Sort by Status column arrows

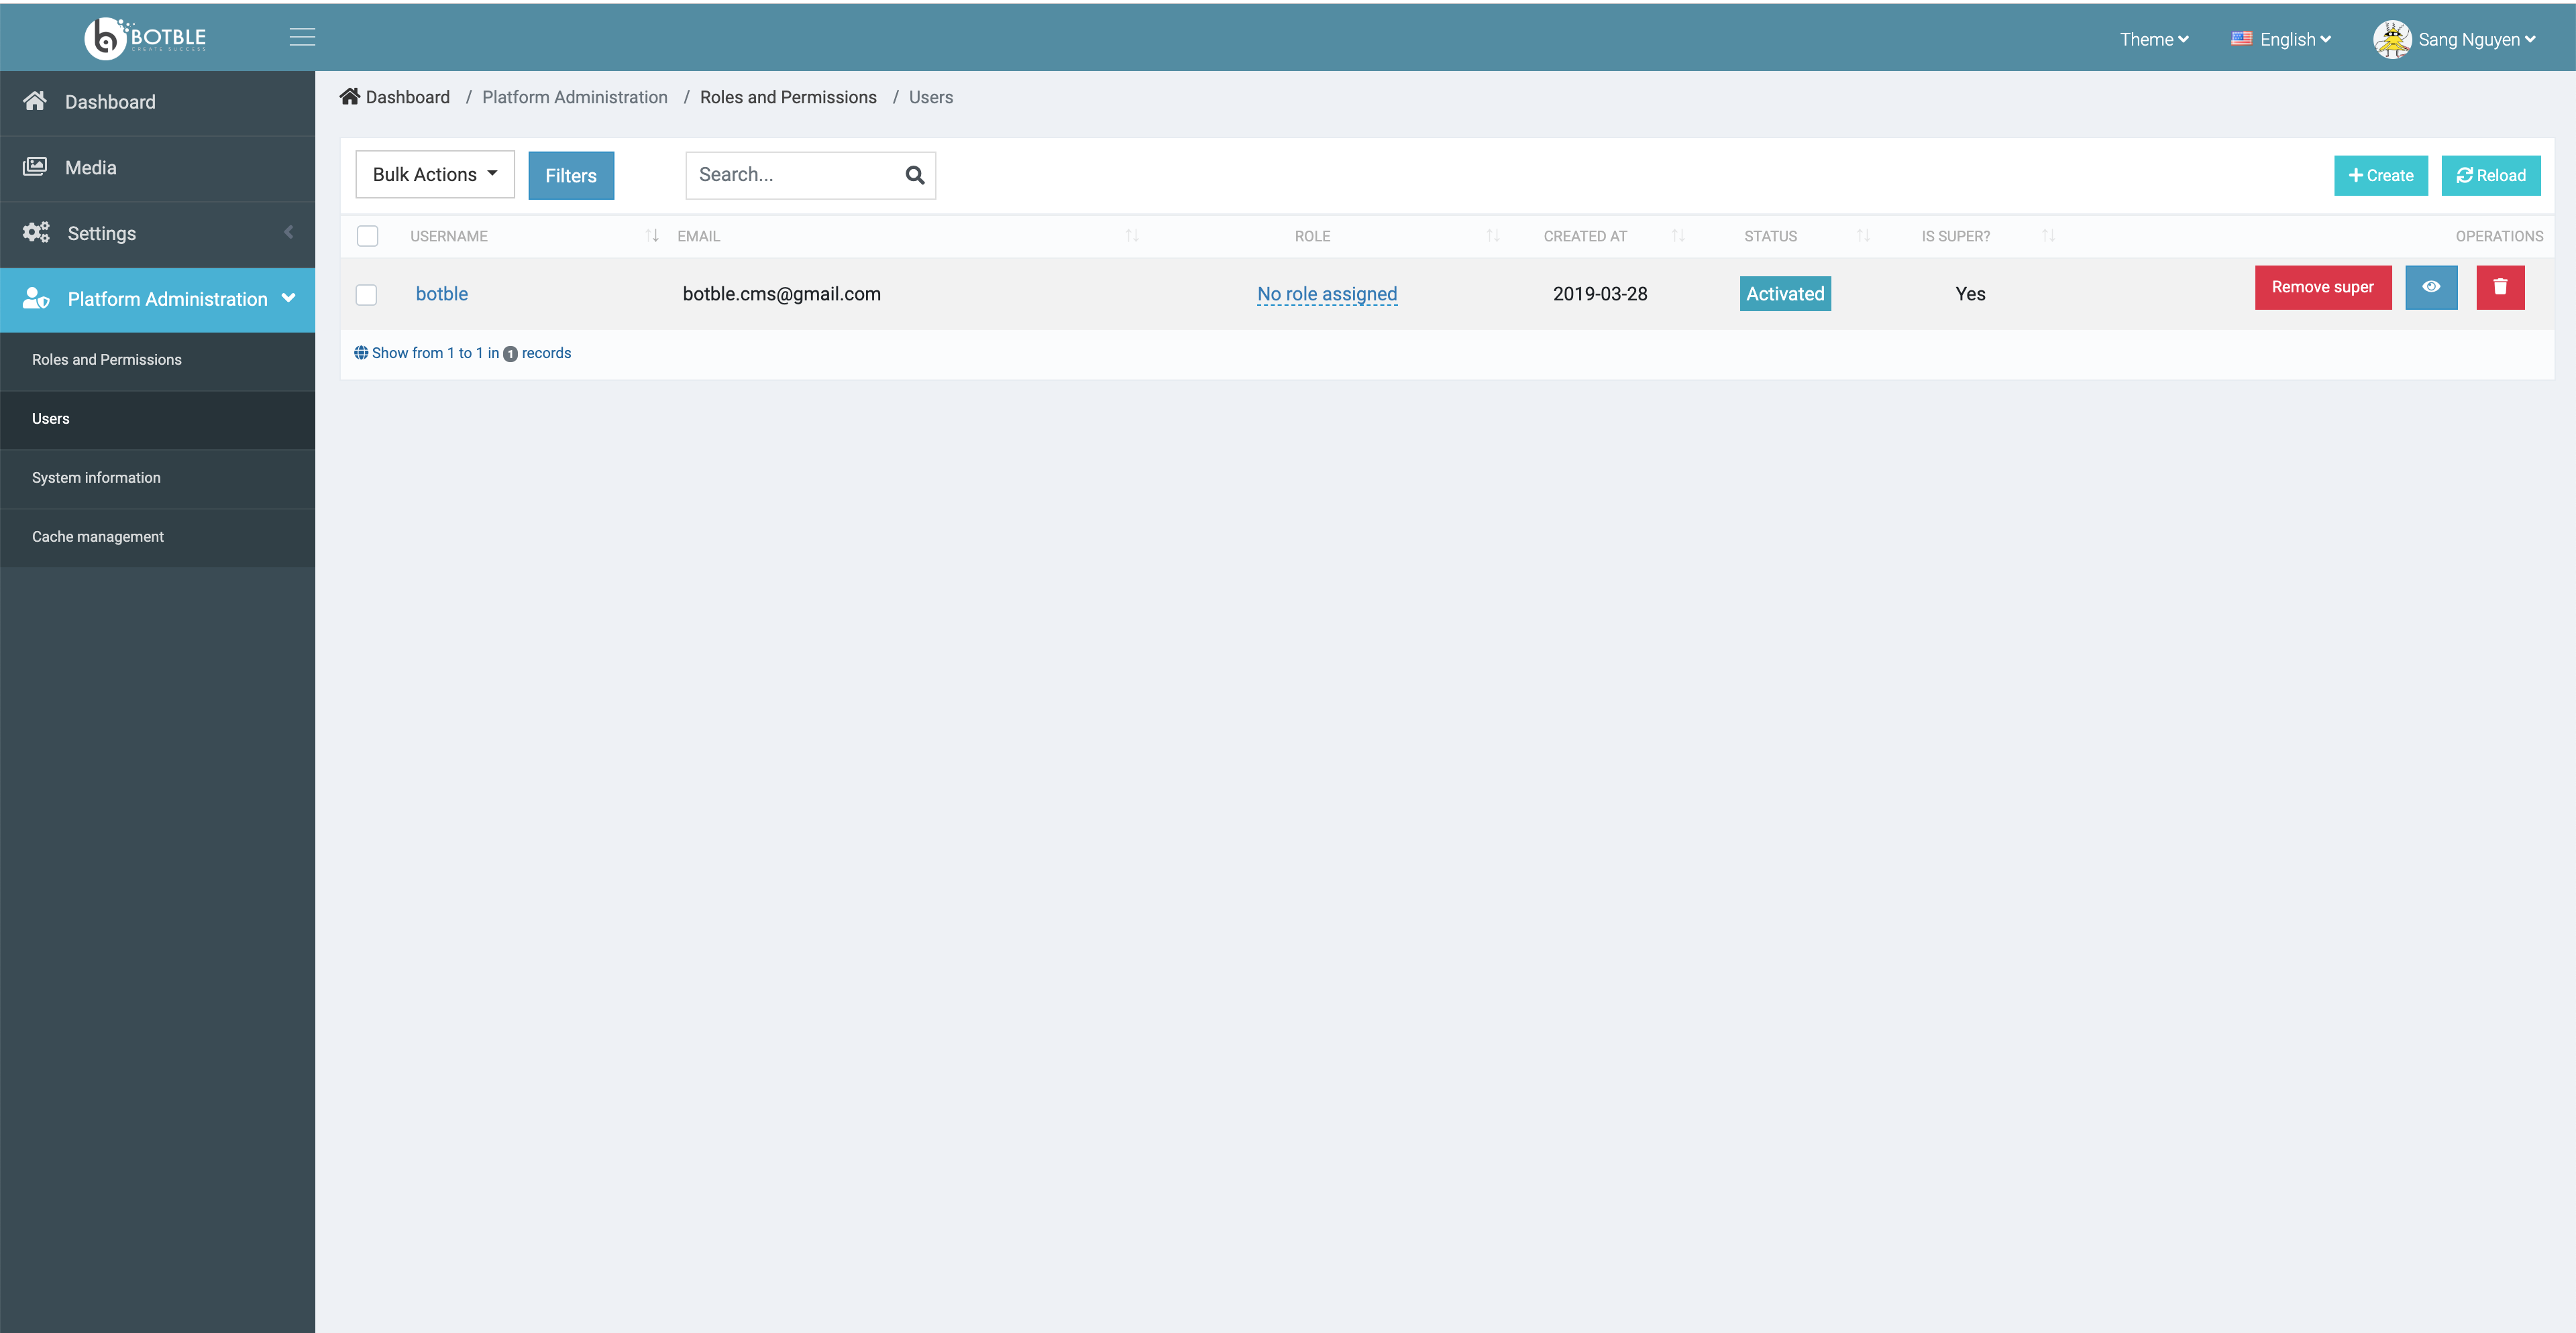tap(1863, 236)
